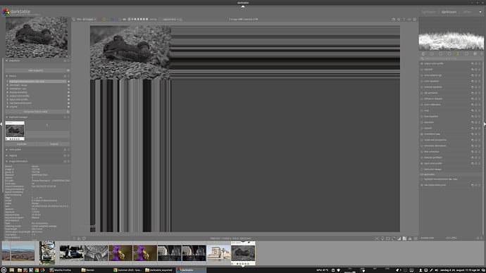Expand the tagging panel
486x273 pixels.
tap(7, 155)
